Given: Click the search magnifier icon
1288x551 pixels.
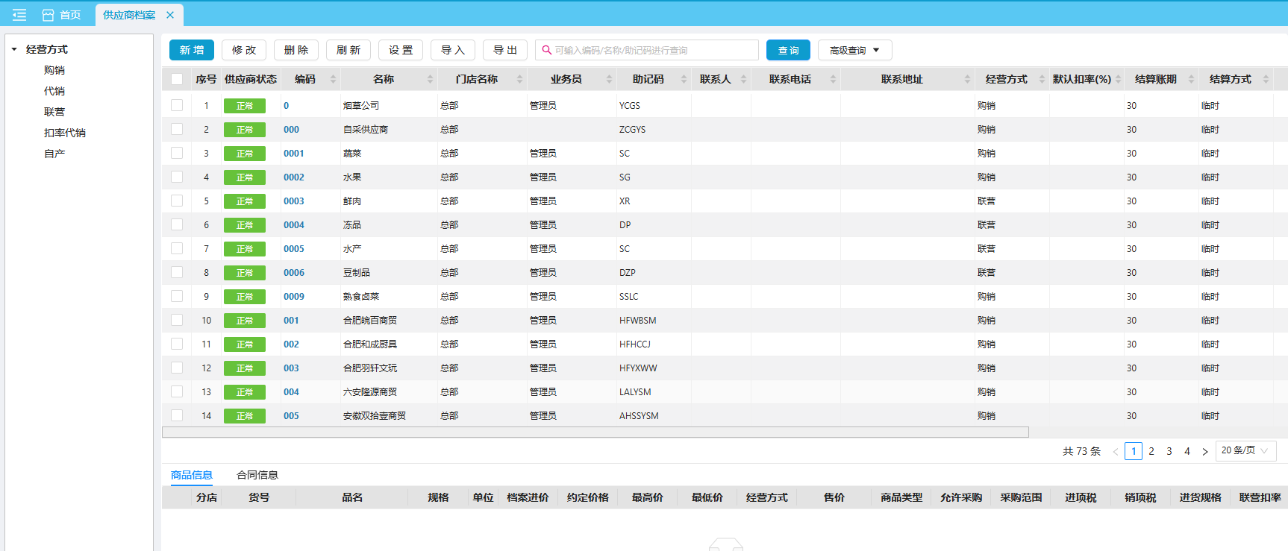Looking at the screenshot, I should [547, 50].
